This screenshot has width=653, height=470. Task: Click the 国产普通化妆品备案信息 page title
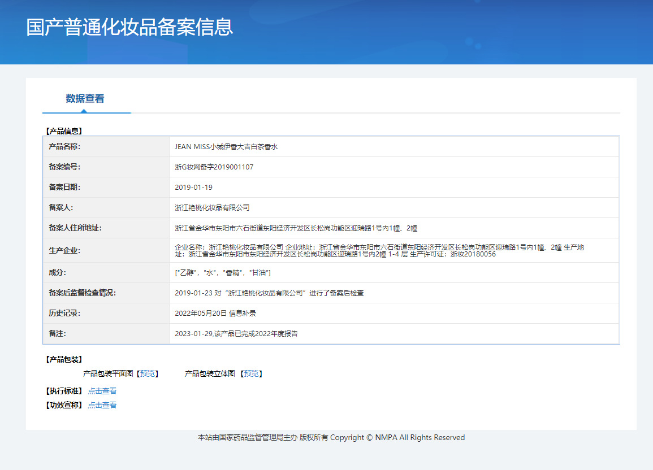click(129, 27)
